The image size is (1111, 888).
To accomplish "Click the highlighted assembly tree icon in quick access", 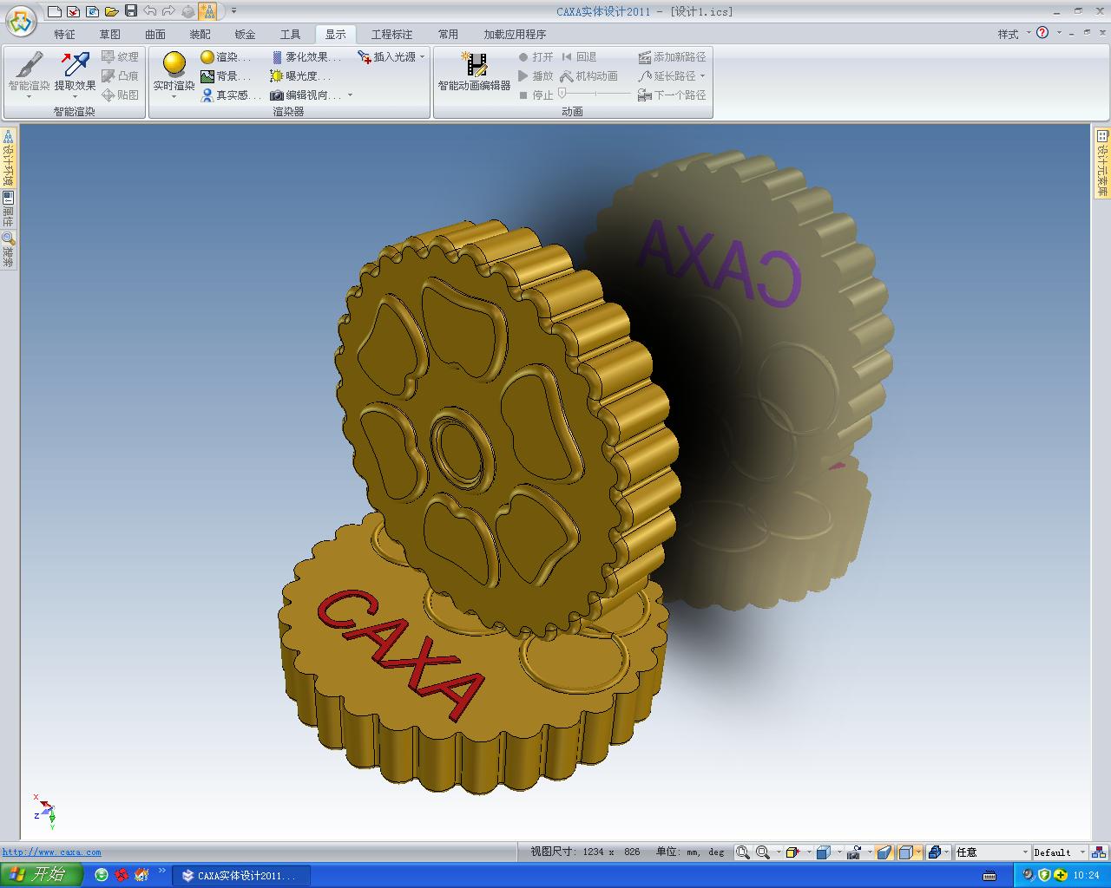I will pyautogui.click(x=208, y=11).
